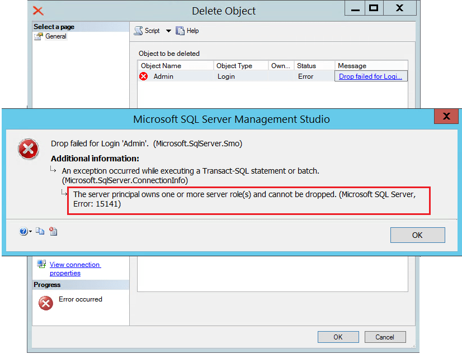Click the 'Object to be deleted' label
462x354 pixels.
coord(169,54)
